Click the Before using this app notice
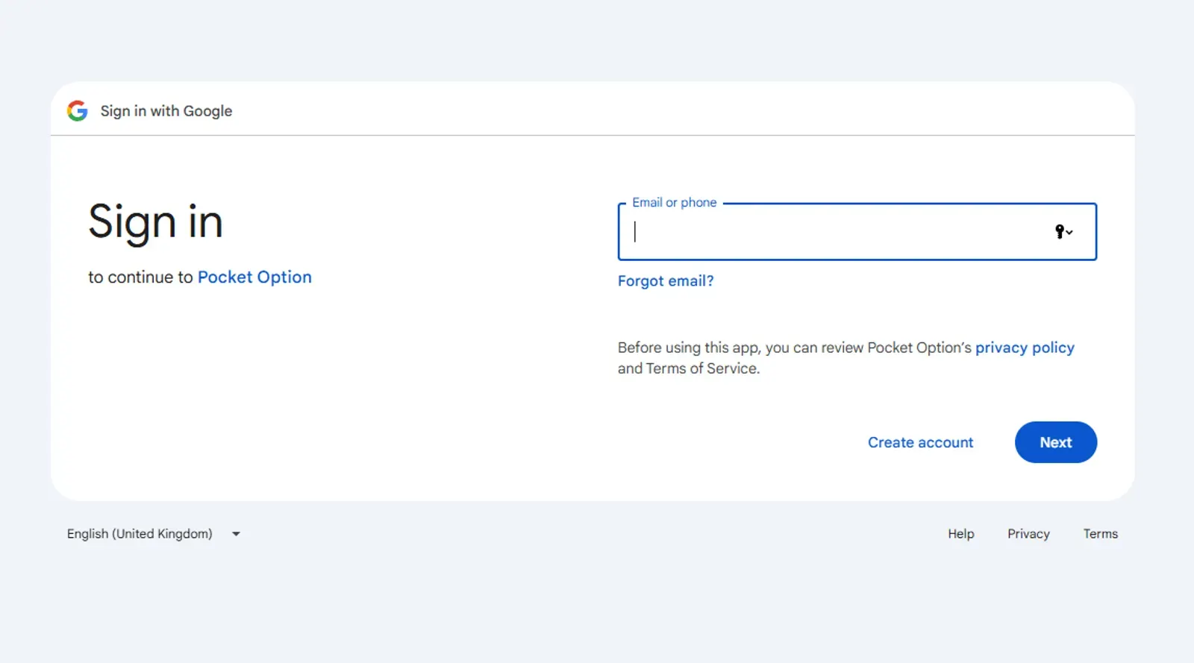 point(794,348)
